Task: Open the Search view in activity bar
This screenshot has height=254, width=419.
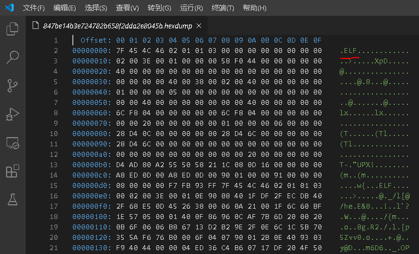Action: tap(13, 57)
